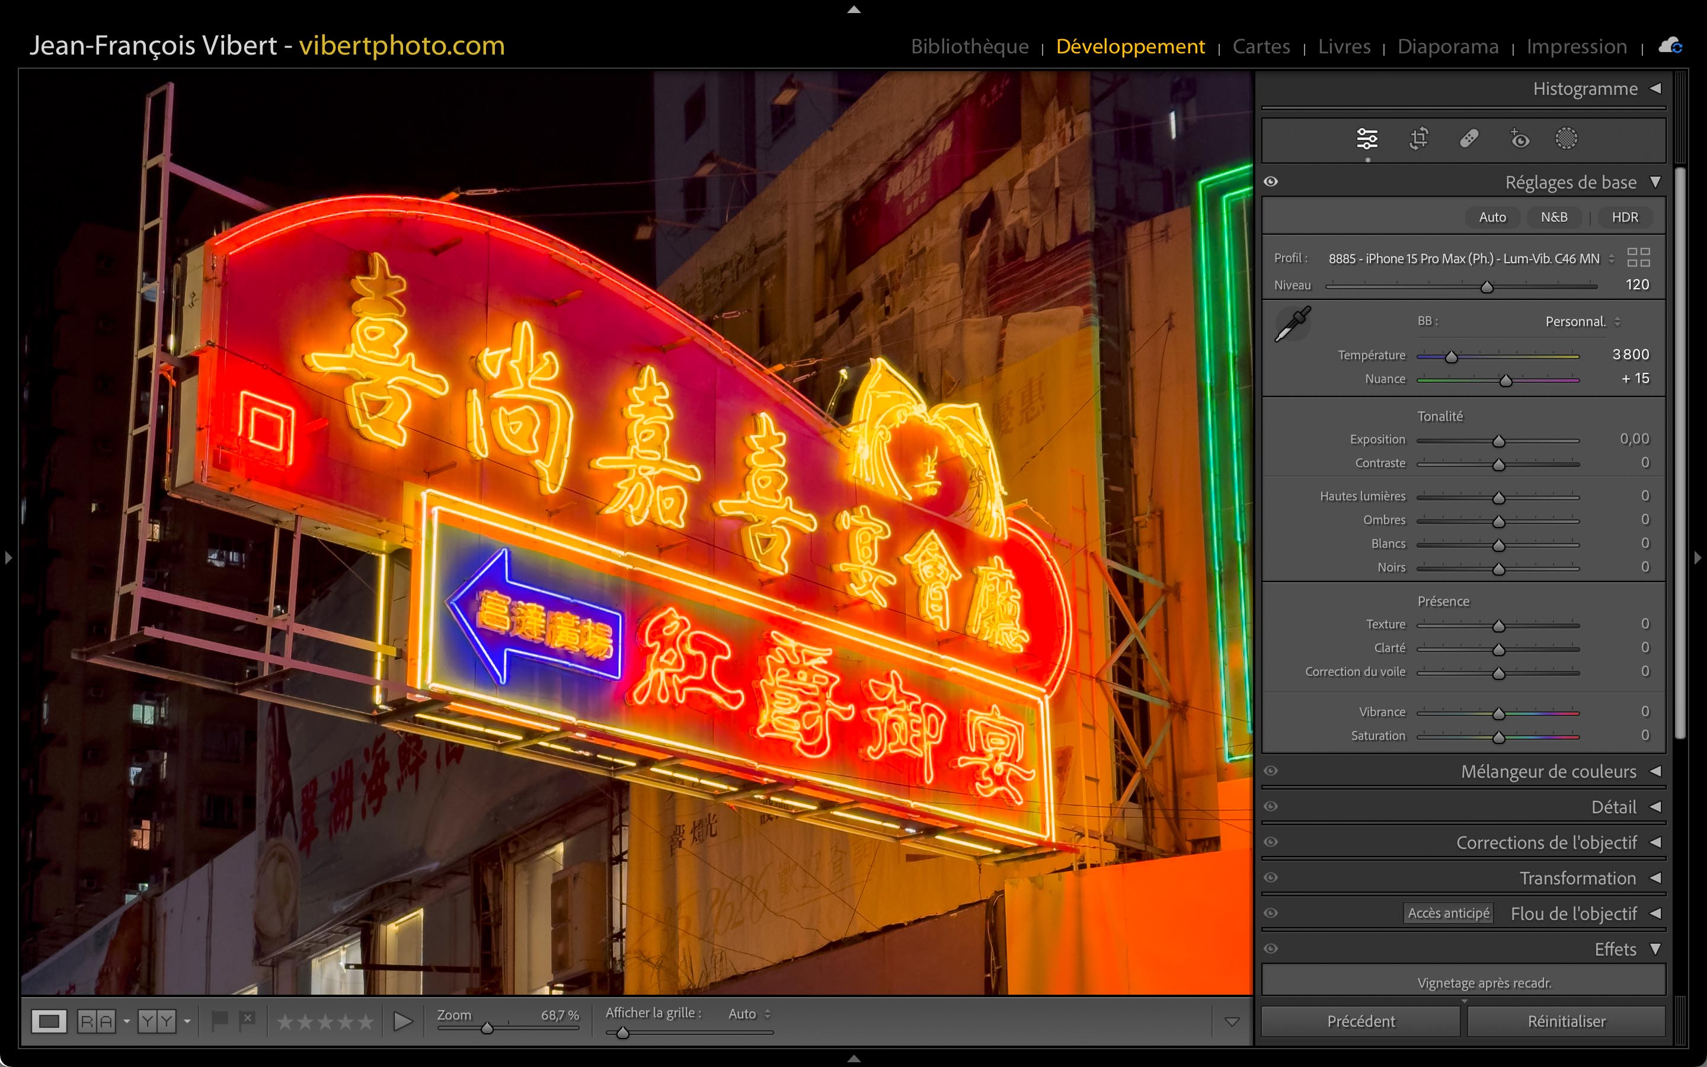Expand the Histogramme panel

(1655, 89)
